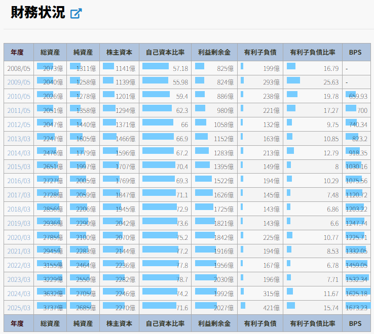Click the 利益剰余金 top header cell
Screen dimensions: 374x334
[x=214, y=52]
